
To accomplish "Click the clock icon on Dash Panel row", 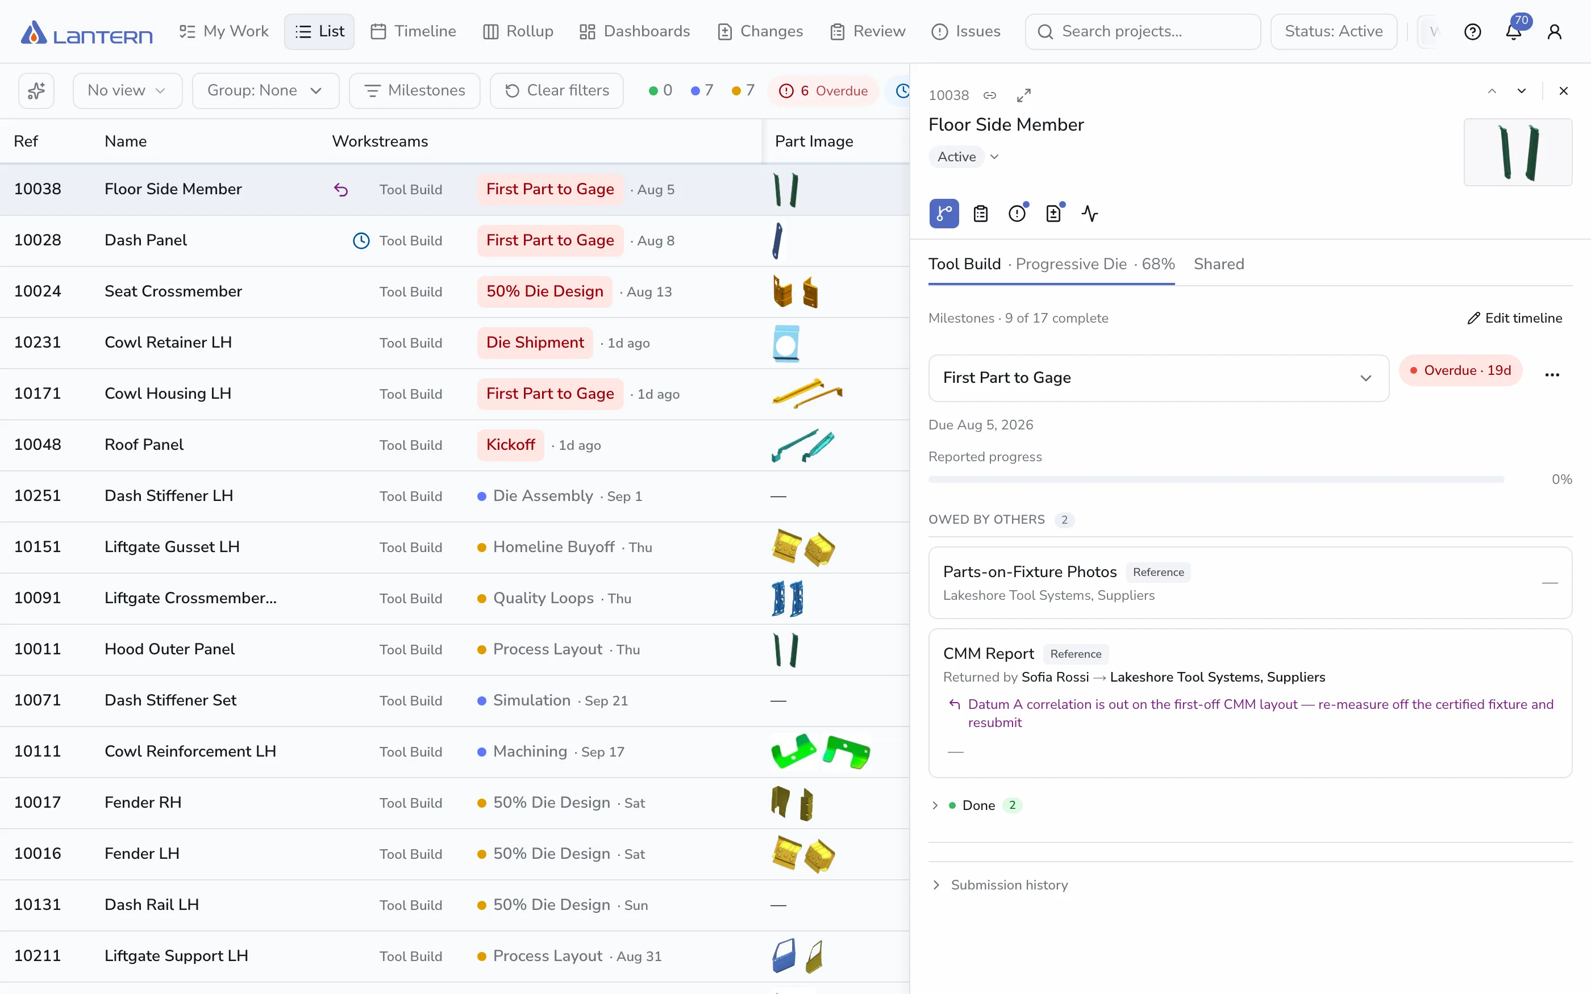I will point(361,241).
